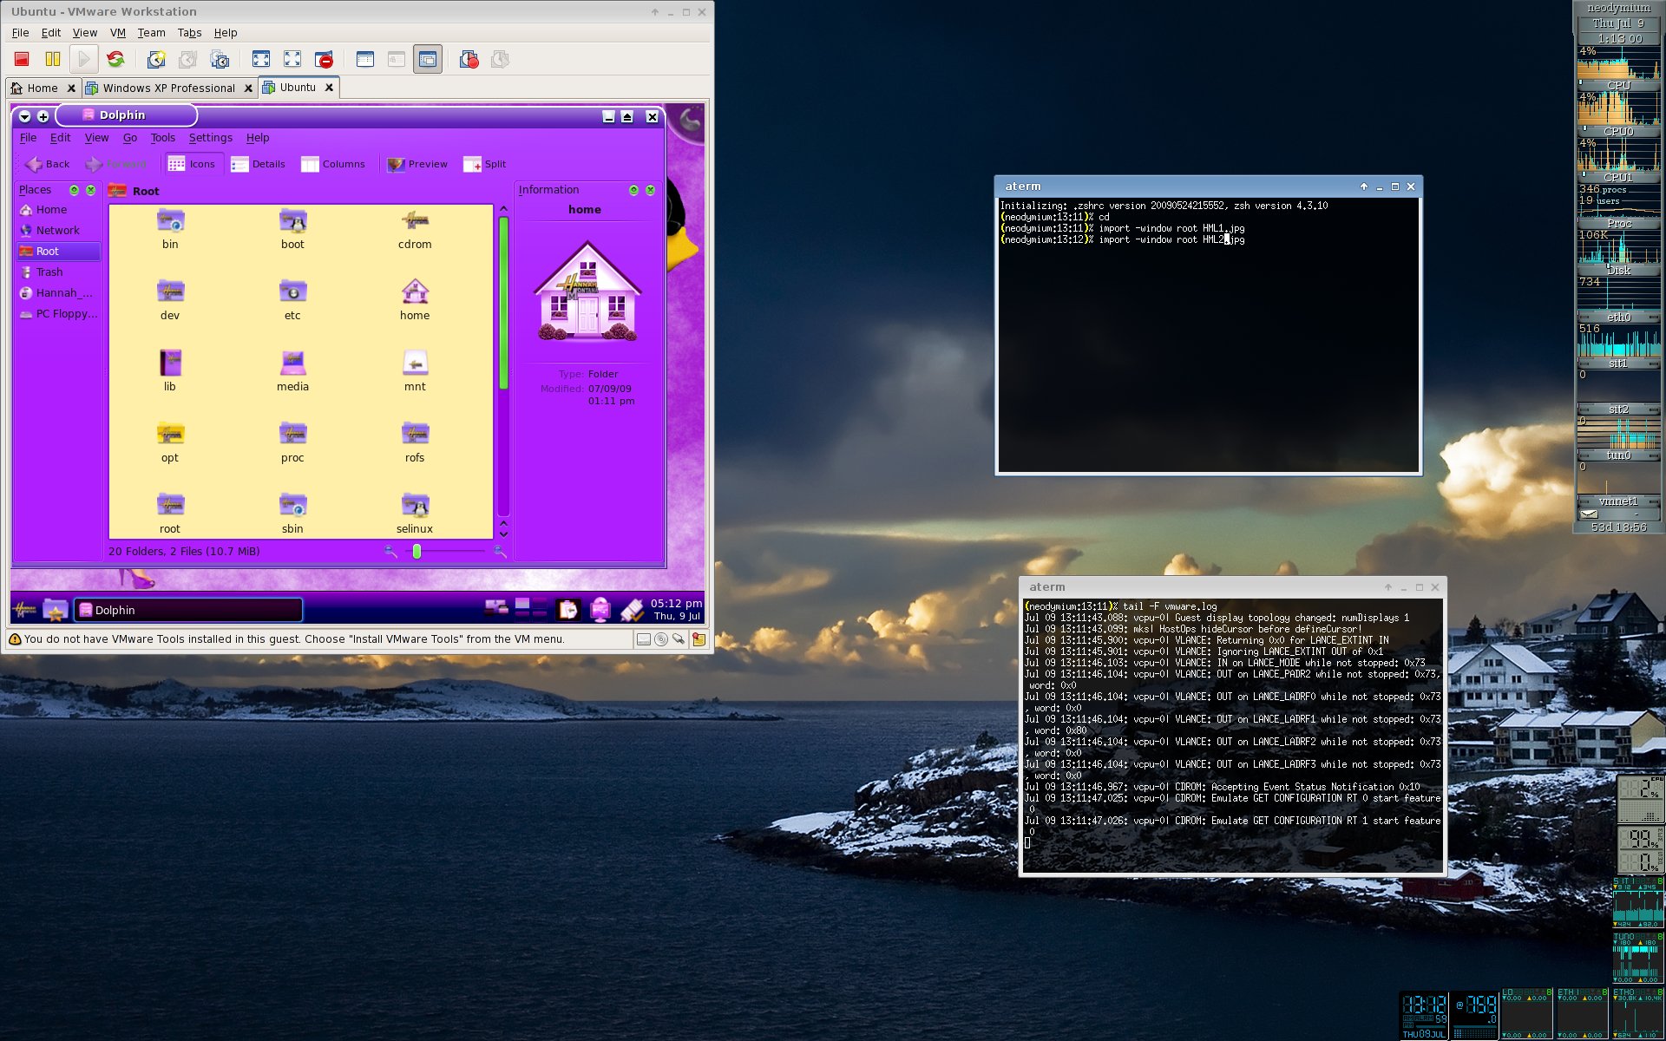Open VMware's VM menu
Viewport: 1666px width, 1041px height.
tap(118, 33)
